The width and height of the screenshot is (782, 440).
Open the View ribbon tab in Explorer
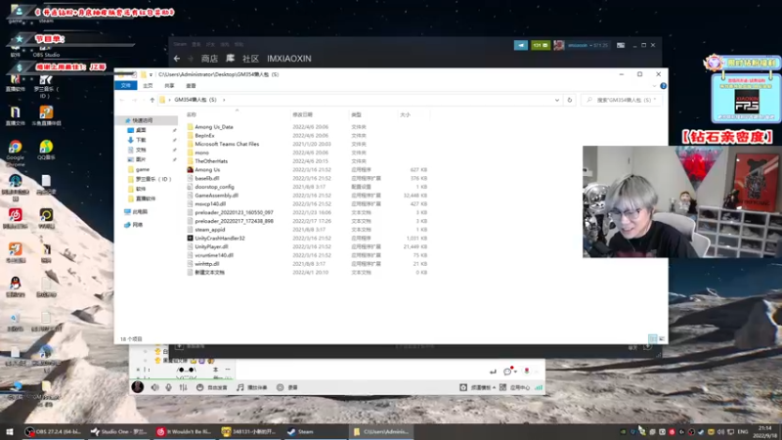point(191,86)
